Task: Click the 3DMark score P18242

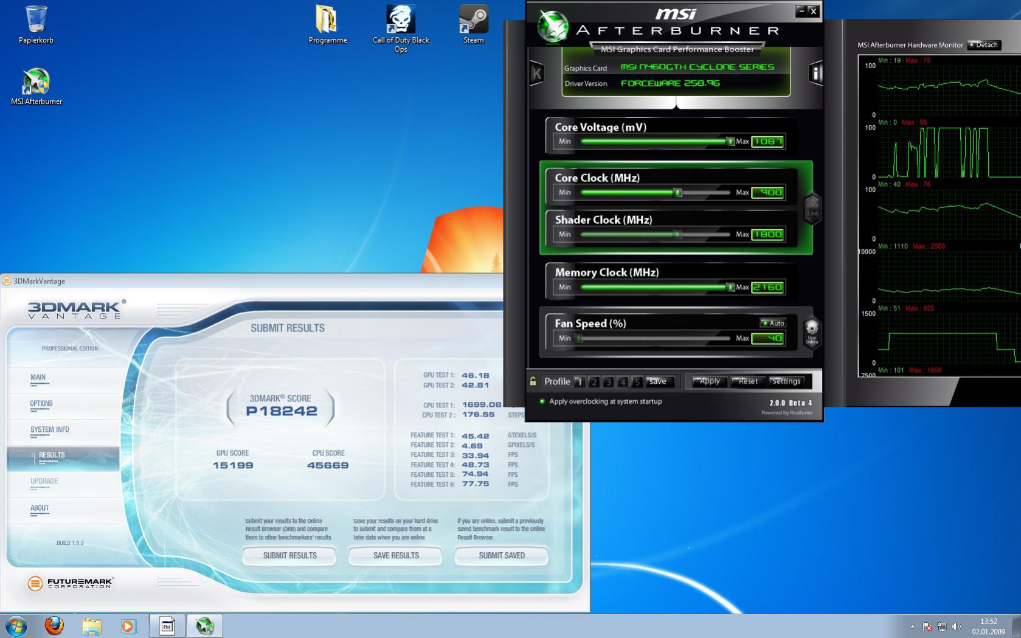Action: tap(282, 411)
